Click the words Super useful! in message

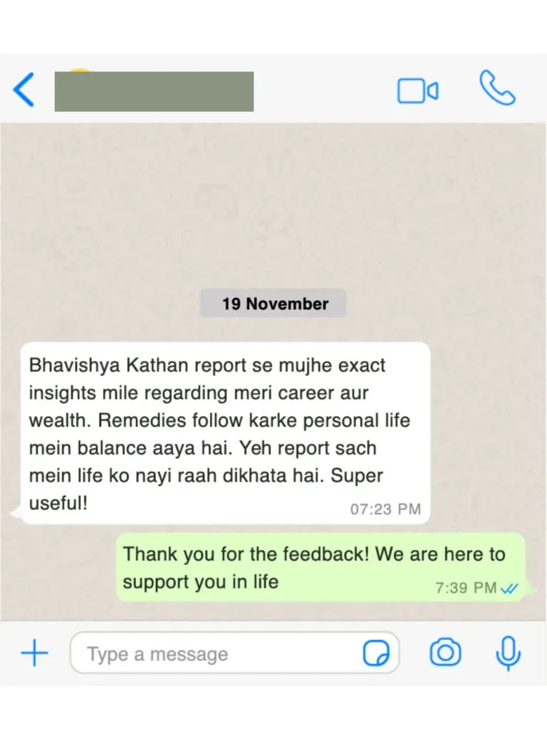(x=206, y=489)
